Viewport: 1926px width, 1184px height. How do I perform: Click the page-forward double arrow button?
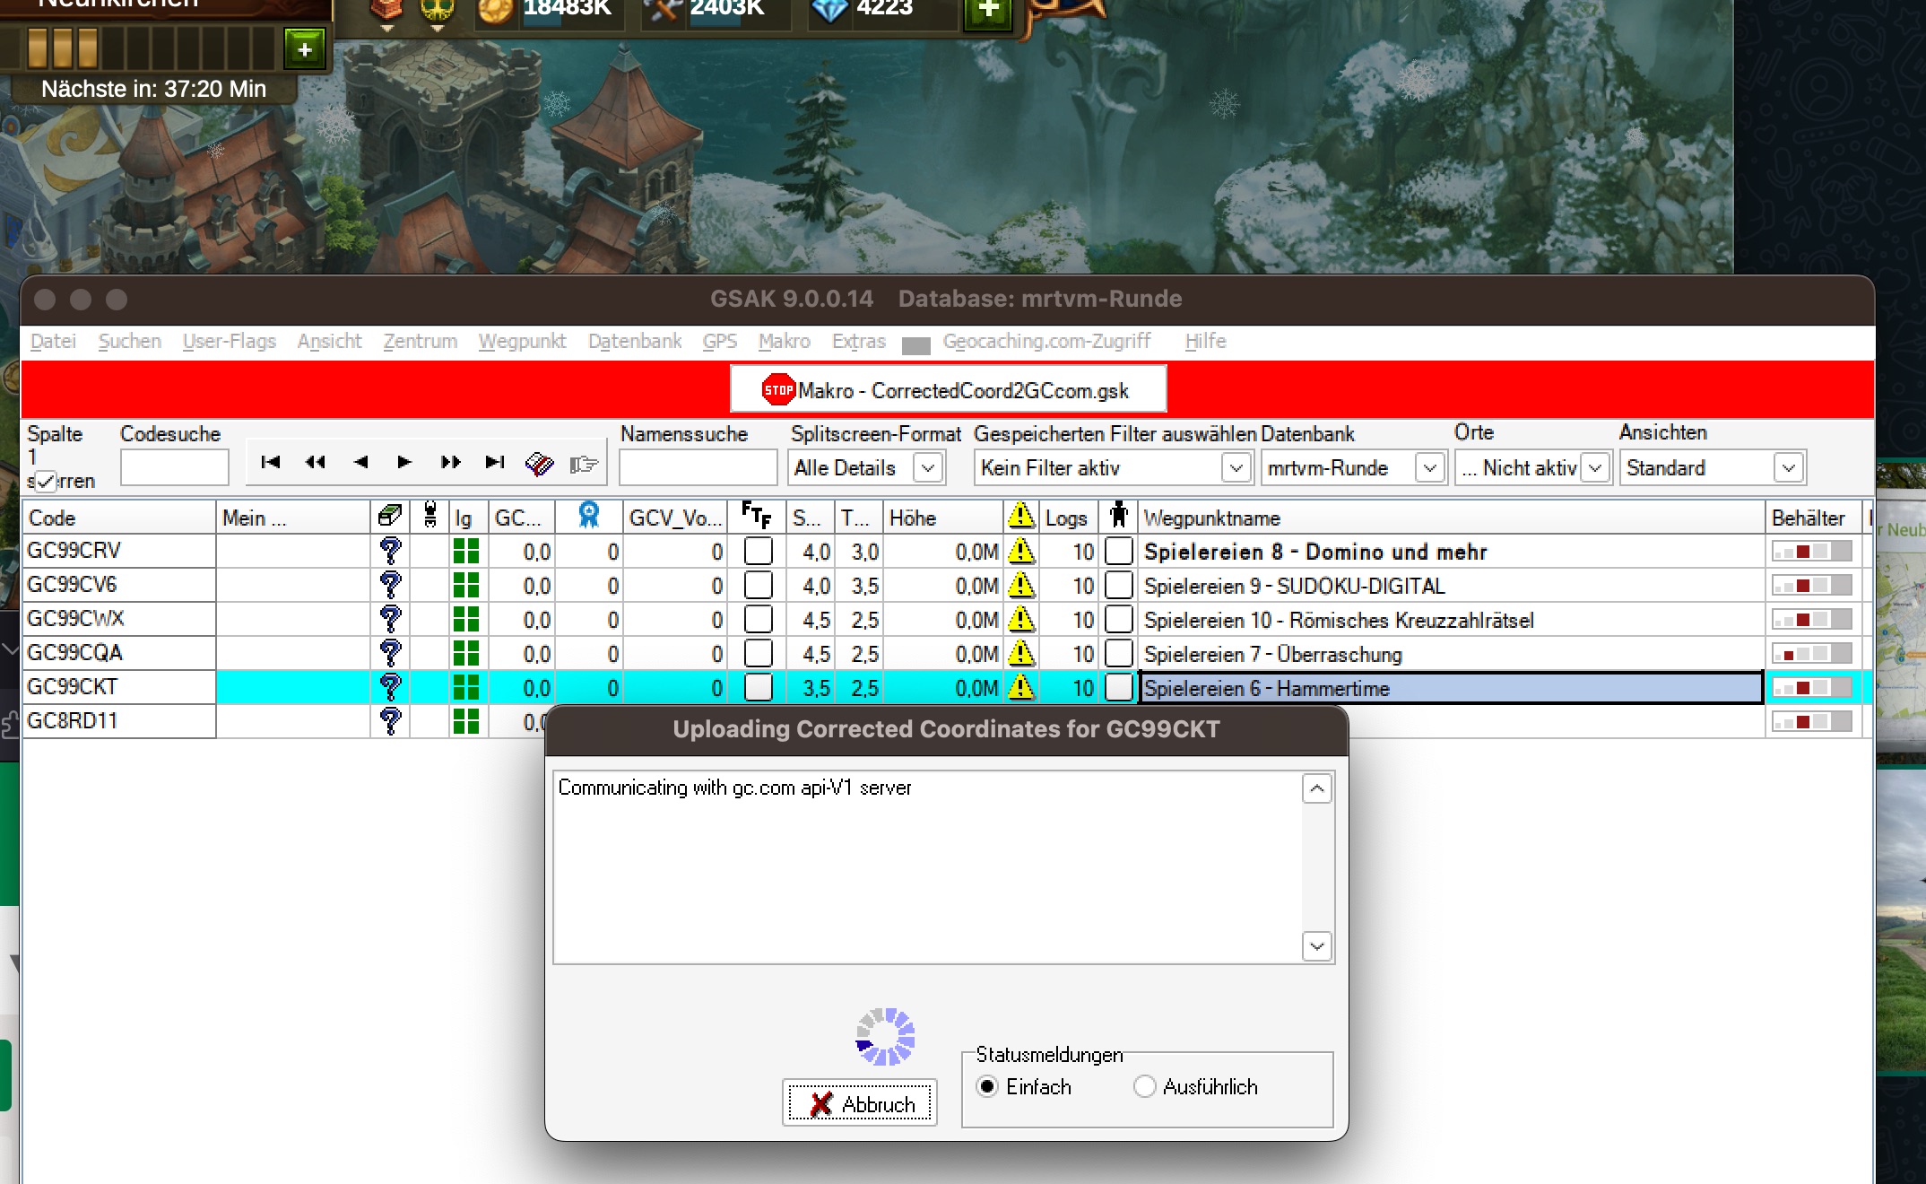(450, 462)
